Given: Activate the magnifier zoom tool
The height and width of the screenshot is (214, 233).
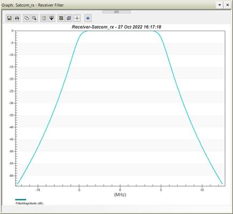Looking at the screenshot, I should tap(34, 18).
